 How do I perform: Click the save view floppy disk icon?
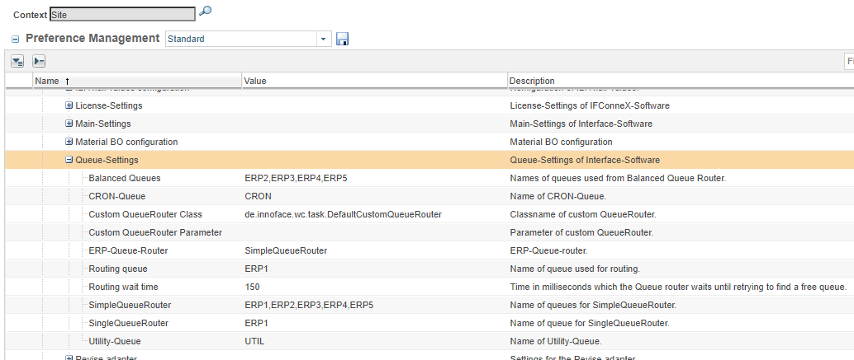point(343,39)
